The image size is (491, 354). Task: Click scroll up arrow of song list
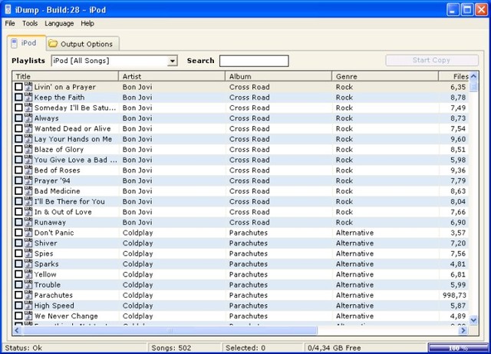tap(473, 76)
